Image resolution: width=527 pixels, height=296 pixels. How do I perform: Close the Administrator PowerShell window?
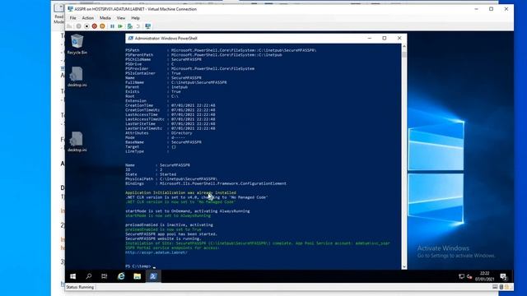[399, 39]
